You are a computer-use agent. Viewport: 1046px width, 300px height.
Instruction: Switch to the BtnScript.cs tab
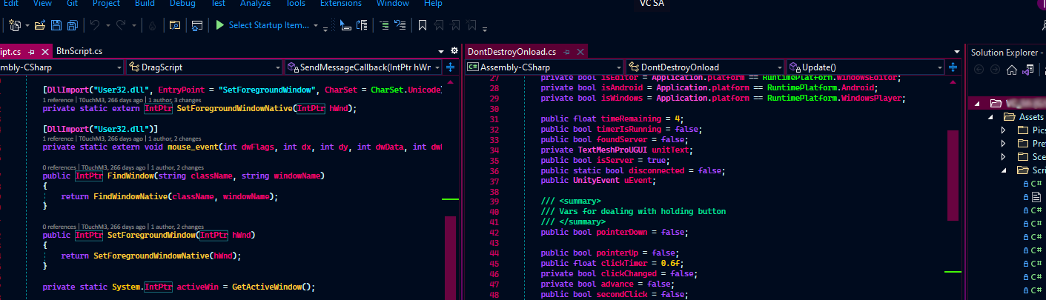(79, 51)
